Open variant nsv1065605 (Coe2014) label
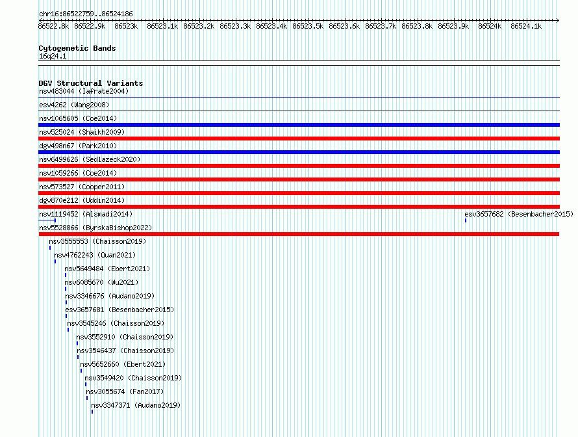The image size is (578, 437). coord(78,118)
